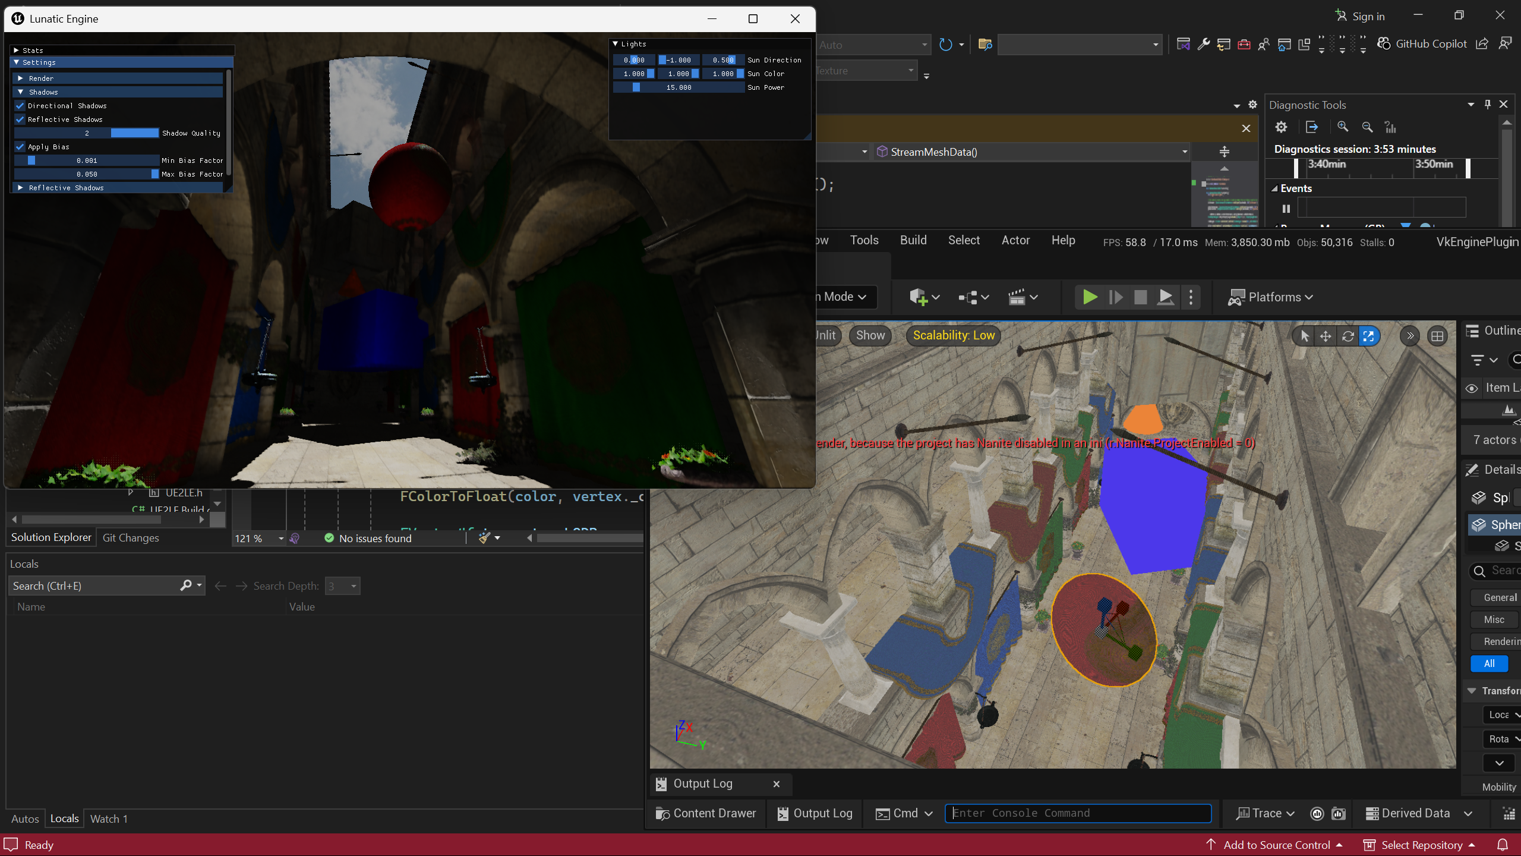
Task: Click the Diagnostic Tools reset view chart icon
Action: (x=1390, y=127)
